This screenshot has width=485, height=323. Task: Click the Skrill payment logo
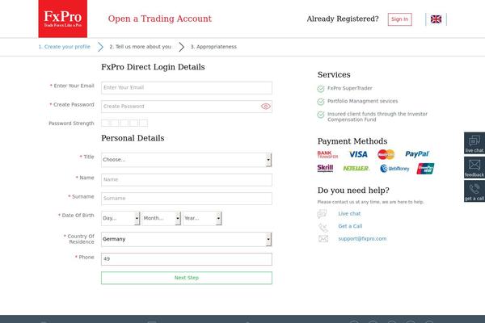[x=325, y=168]
